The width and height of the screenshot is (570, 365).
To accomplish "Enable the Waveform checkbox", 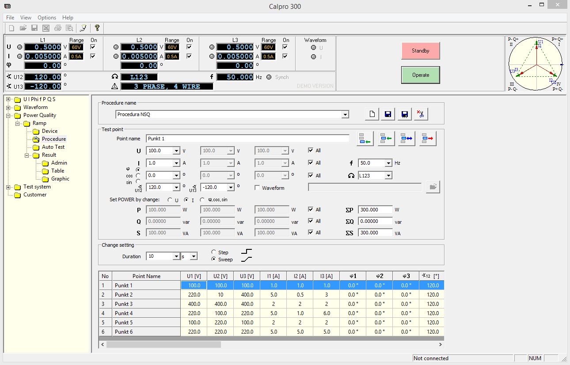I will point(258,188).
